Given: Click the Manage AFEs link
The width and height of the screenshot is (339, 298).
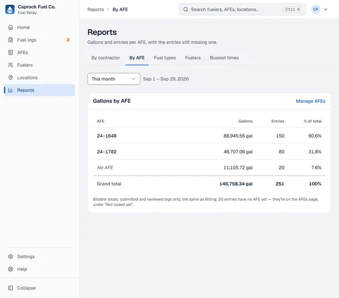Looking at the screenshot, I should pyautogui.click(x=310, y=101).
